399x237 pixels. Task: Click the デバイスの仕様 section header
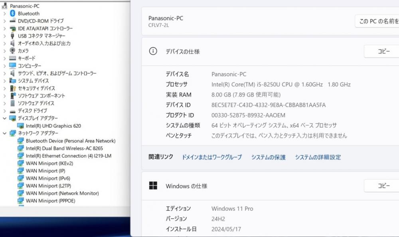[x=183, y=52]
